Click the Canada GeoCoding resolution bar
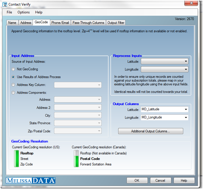Viewport: 203px width, 189px height. (76, 159)
